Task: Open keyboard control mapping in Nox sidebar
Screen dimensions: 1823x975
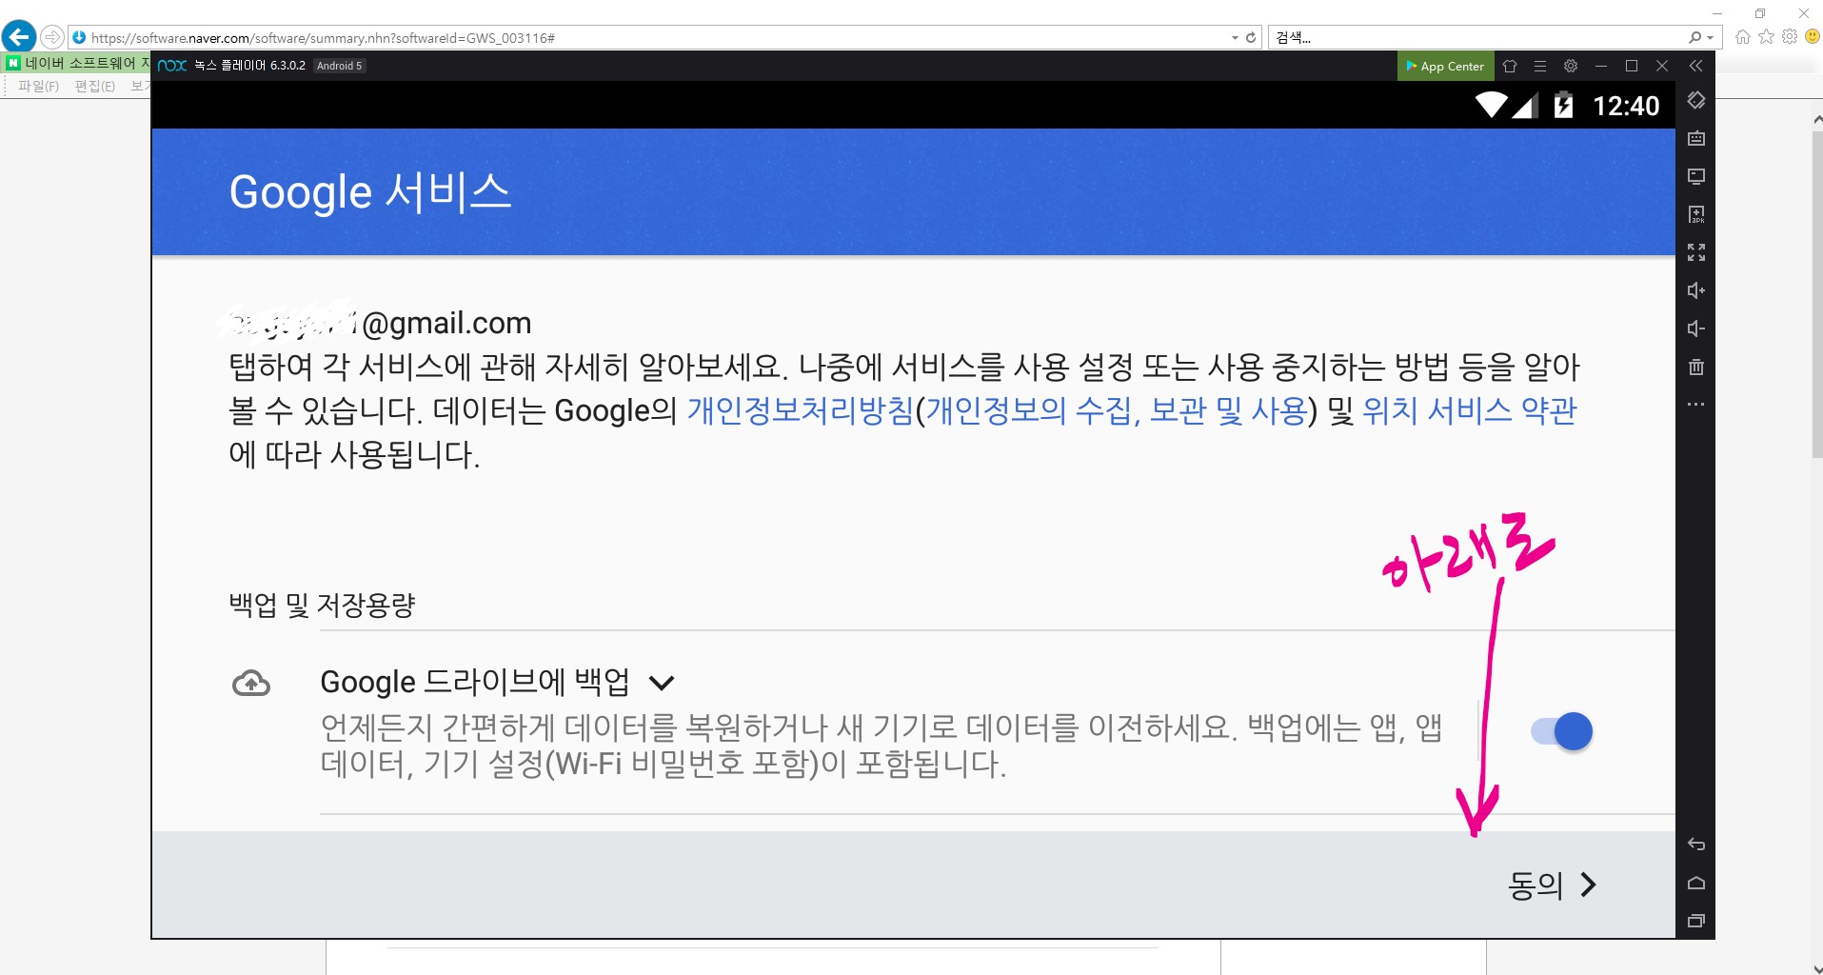Action: [1696, 138]
